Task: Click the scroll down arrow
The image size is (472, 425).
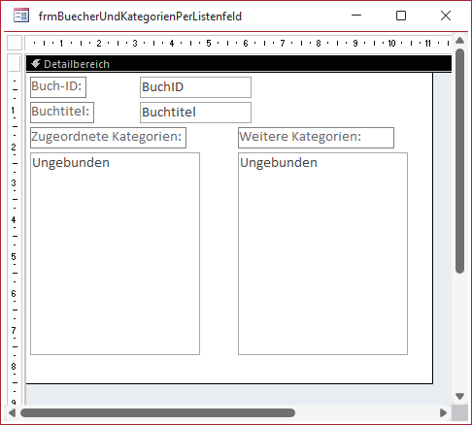Action: [x=459, y=396]
